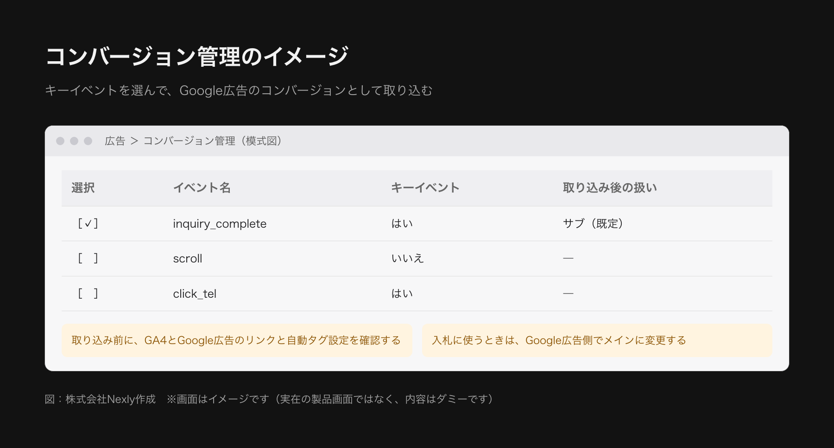Click はい in the inquiry_complete row

point(402,224)
